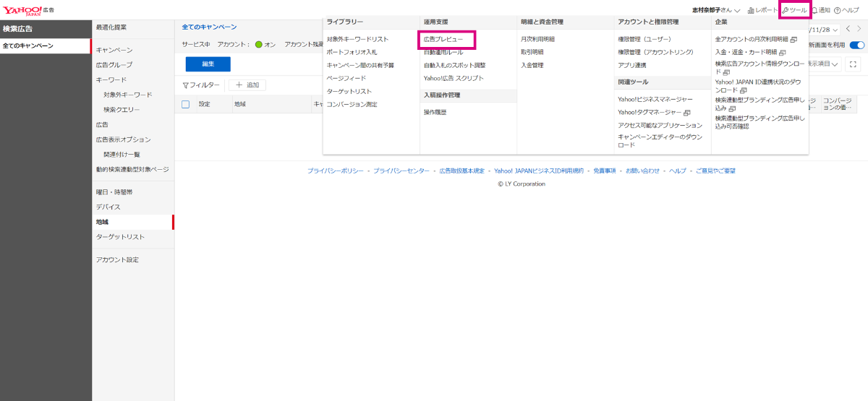Open the お問い合わせ footer link
Image resolution: width=868 pixels, height=401 pixels.
(x=642, y=171)
